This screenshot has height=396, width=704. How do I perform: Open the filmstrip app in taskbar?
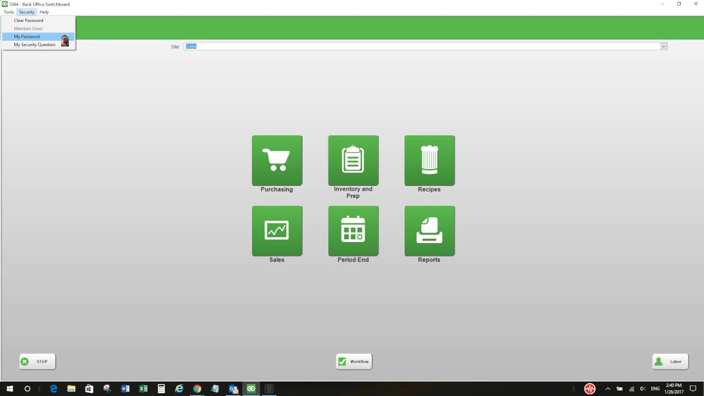[269, 389]
